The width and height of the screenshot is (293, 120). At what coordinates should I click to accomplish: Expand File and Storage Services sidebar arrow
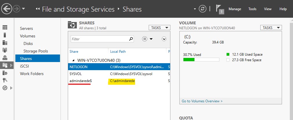click(11, 66)
